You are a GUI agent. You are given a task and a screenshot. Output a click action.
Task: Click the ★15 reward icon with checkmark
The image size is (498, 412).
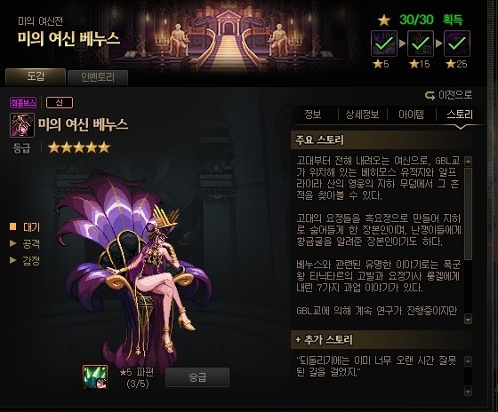(x=421, y=44)
